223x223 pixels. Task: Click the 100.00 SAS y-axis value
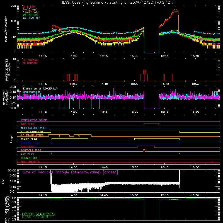pos(11,171)
